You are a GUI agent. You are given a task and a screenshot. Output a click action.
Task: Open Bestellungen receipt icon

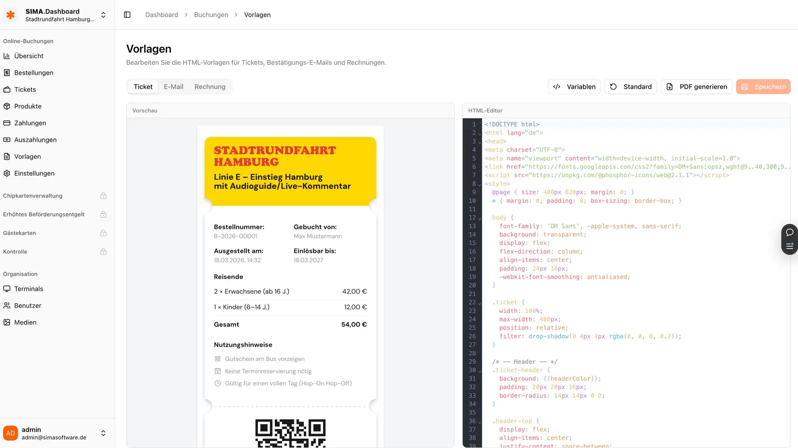click(7, 73)
